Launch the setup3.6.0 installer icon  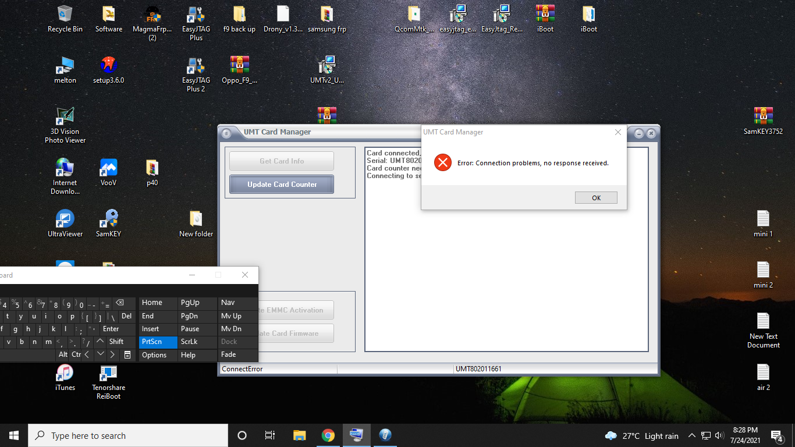coord(109,70)
